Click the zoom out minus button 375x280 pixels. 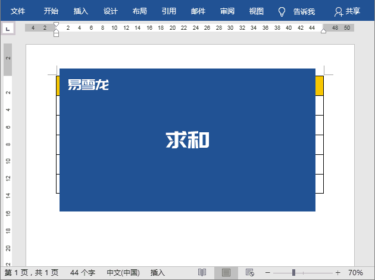268,273
